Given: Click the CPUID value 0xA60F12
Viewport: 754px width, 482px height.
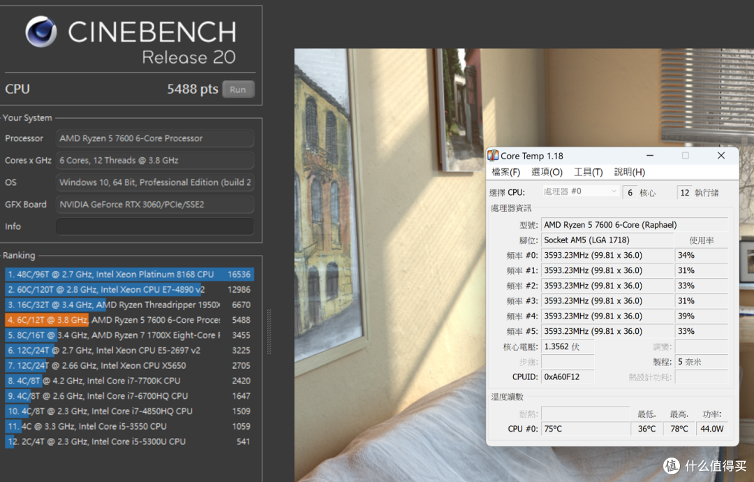Looking at the screenshot, I should coord(568,377).
